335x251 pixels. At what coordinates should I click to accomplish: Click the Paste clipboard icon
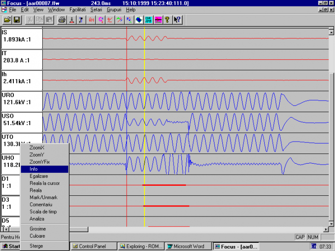(x=48, y=20)
